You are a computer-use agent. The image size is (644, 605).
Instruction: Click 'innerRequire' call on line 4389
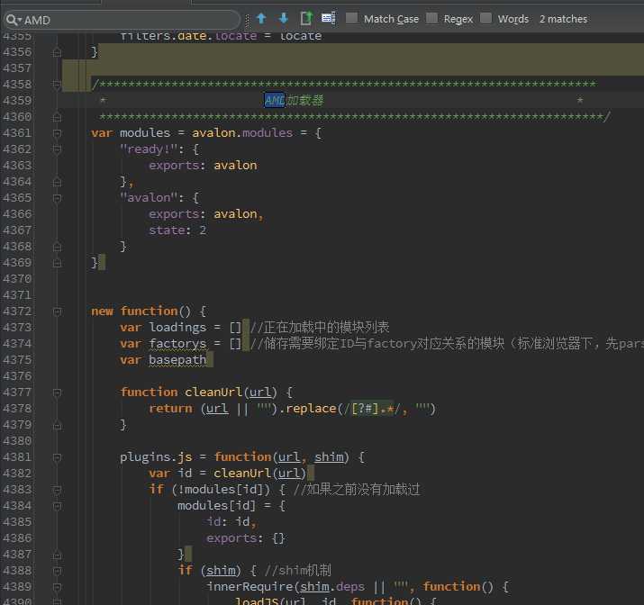tap(249, 586)
